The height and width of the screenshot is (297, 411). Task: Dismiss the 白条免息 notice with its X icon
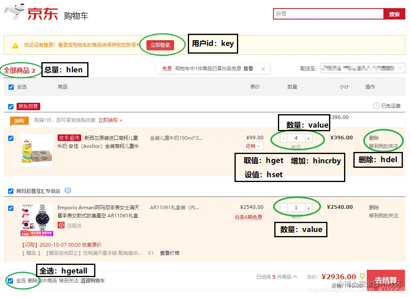[263, 68]
